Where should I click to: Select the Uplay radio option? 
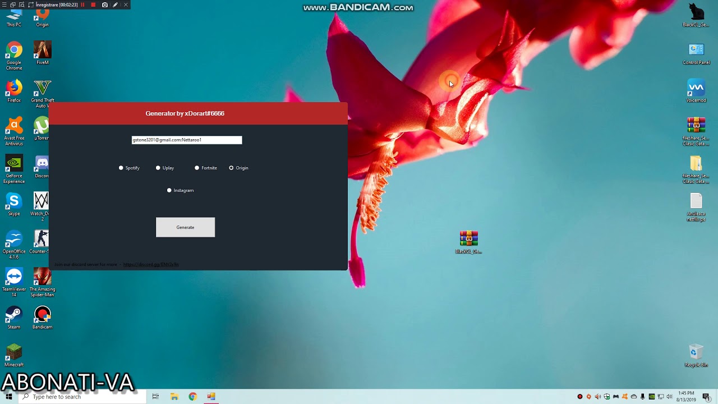point(158,168)
